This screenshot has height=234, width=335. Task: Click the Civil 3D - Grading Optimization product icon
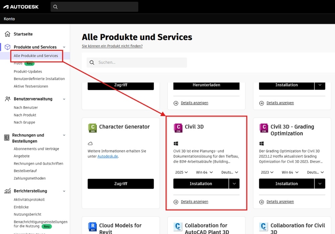pyautogui.click(x=264, y=128)
